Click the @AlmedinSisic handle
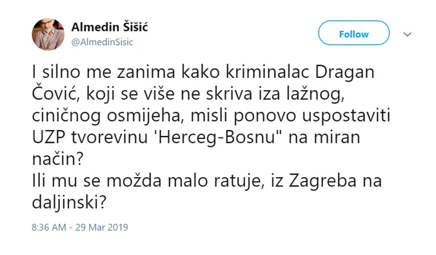This screenshot has width=436, height=255. [103, 42]
